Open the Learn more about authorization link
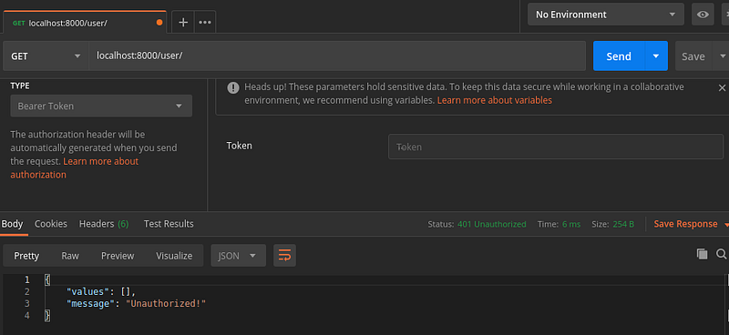The width and height of the screenshot is (729, 335). point(75,168)
